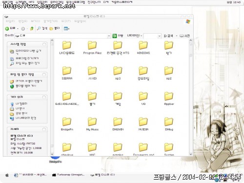Open the 게임 folder
The height and width of the screenshot is (183, 244).
(x=118, y=99)
